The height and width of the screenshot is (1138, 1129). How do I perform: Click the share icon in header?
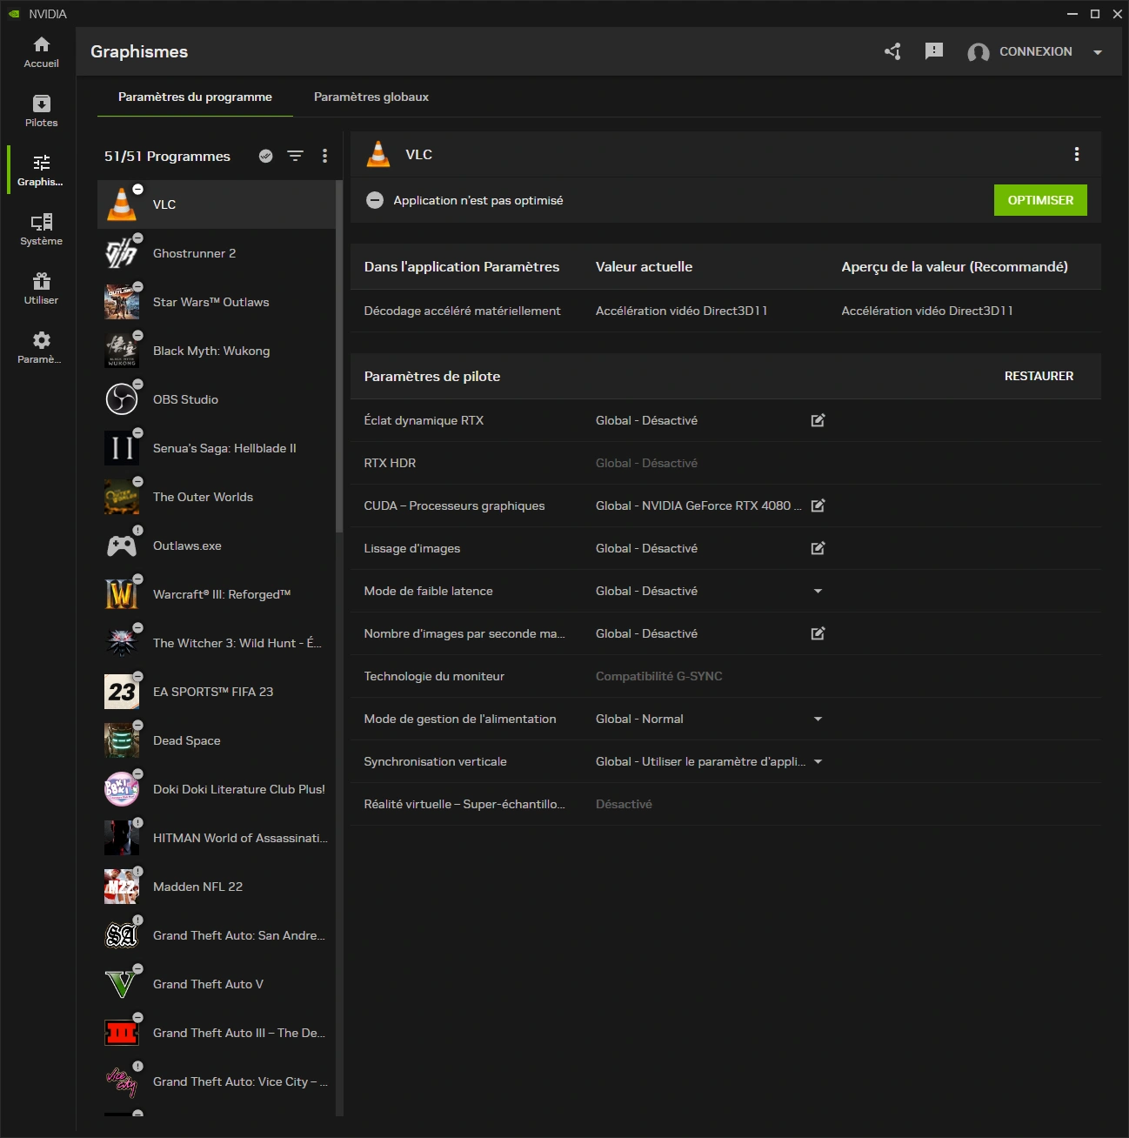point(892,51)
